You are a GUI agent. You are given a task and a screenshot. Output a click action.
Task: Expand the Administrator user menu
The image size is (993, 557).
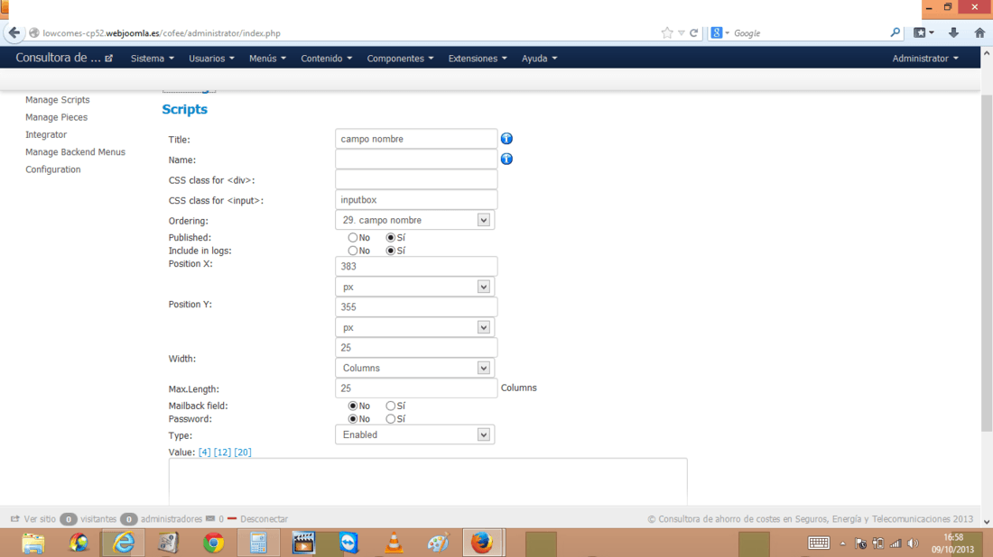[924, 59]
